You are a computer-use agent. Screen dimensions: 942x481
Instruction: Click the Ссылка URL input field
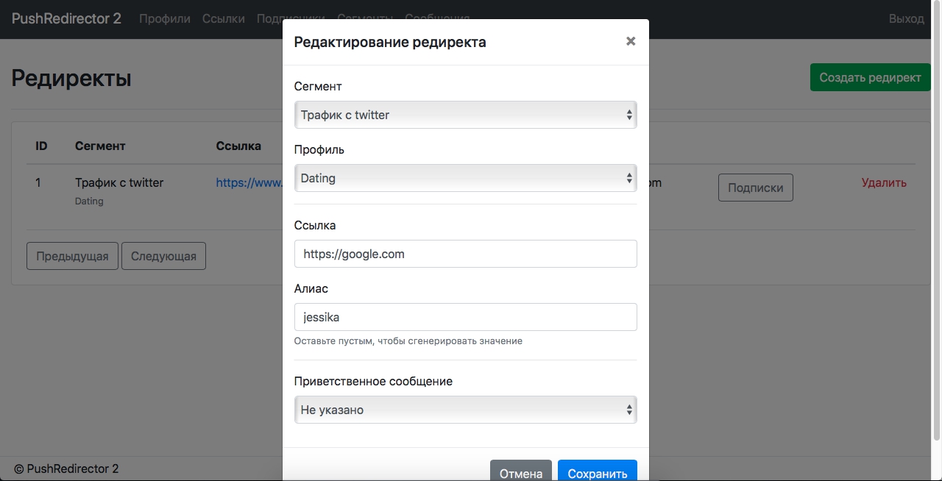pyautogui.click(x=465, y=254)
